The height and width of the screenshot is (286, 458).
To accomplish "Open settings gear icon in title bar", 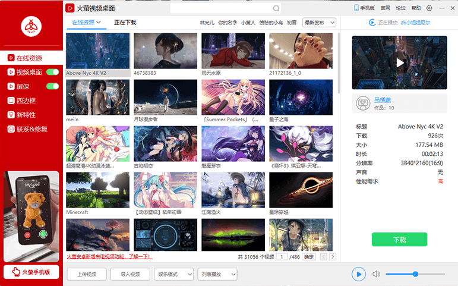I will coord(429,8).
